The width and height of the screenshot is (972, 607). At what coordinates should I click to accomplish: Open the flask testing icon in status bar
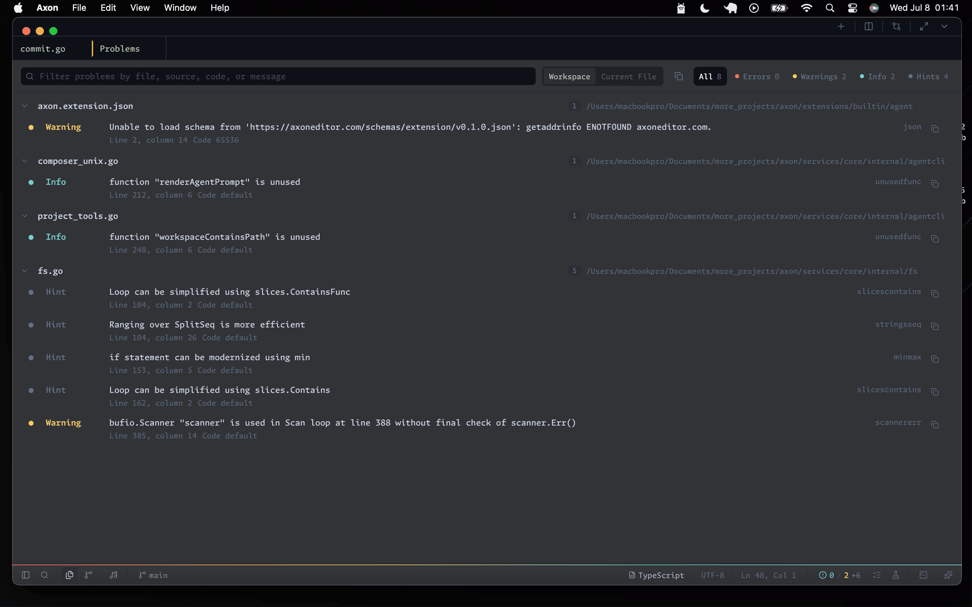click(x=896, y=575)
